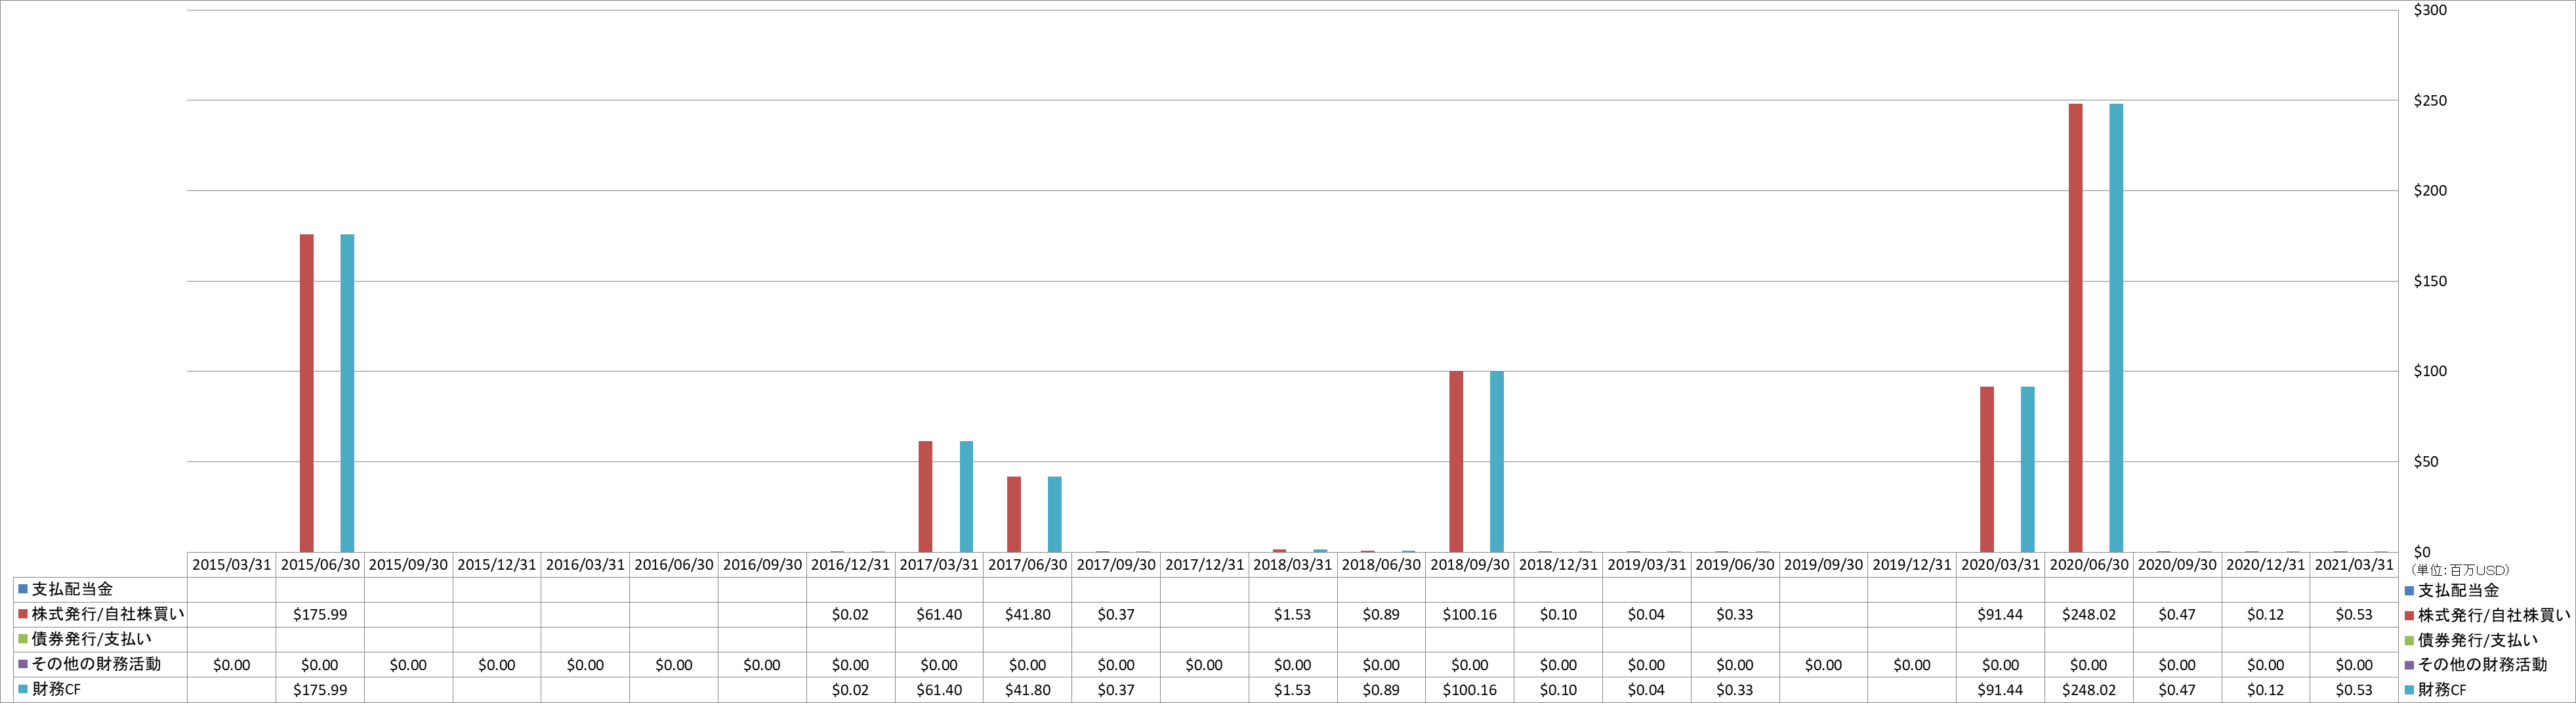Screen dimensions: 2576x703
Task: Select $91.44 in the 財務CF row
Action: [2000, 690]
